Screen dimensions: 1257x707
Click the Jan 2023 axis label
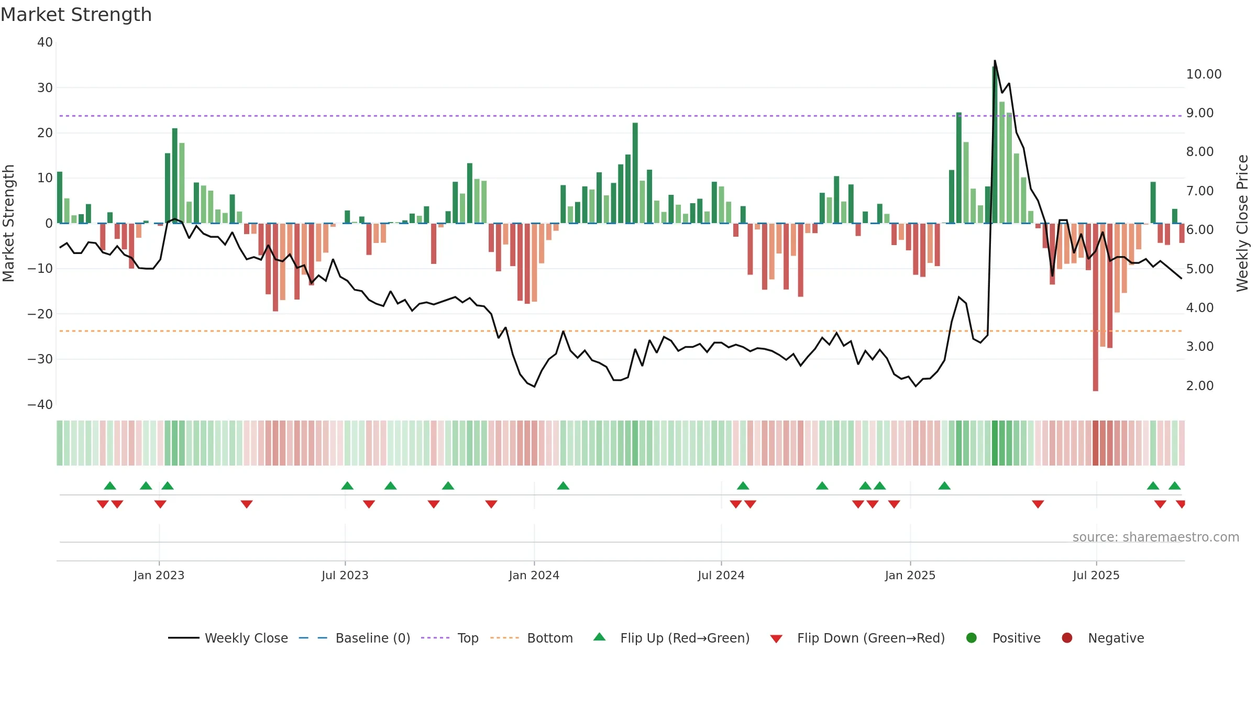159,575
